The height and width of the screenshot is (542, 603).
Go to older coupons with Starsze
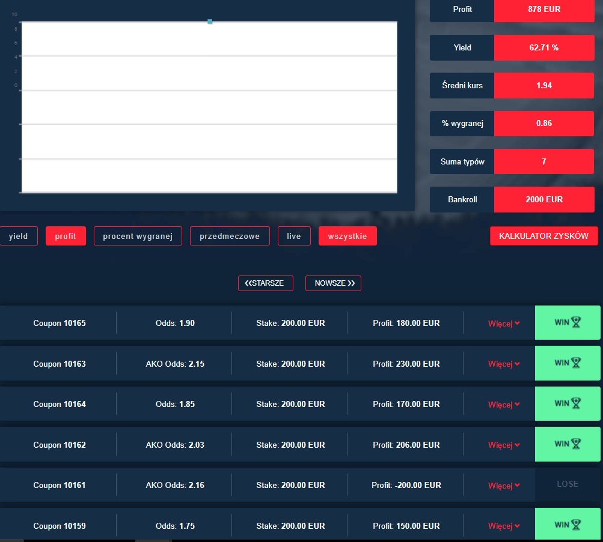[x=266, y=283]
